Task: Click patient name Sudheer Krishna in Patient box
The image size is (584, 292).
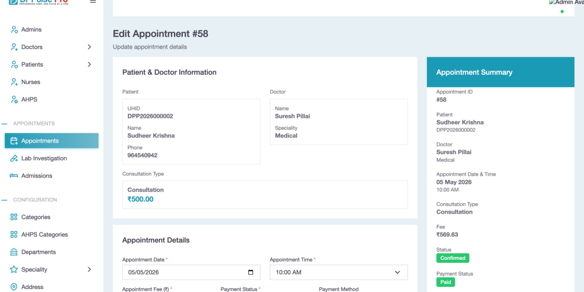Action: coord(151,135)
